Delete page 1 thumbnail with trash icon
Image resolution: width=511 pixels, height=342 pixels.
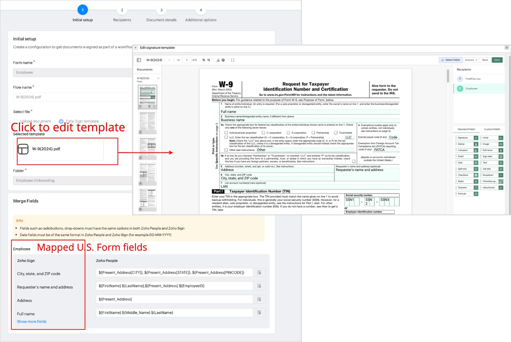point(149,107)
